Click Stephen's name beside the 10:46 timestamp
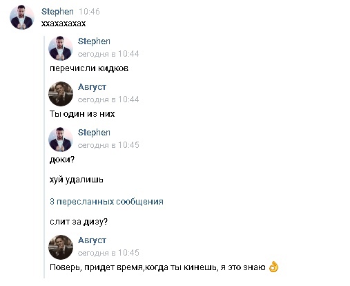This screenshot has height=286, width=350. pyautogui.click(x=57, y=12)
